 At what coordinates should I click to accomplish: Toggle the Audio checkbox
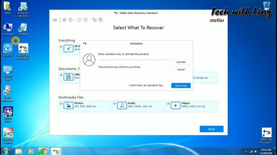[x=115, y=103]
